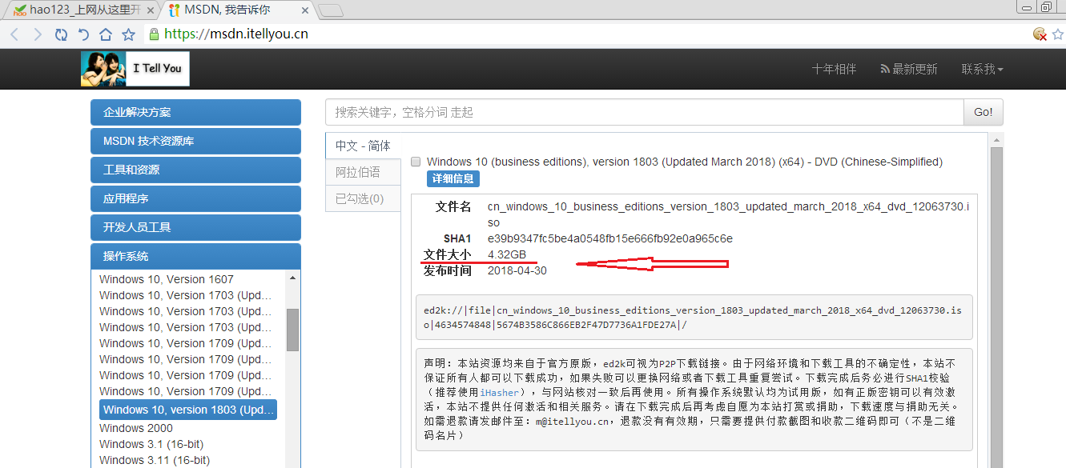Switch to the 阿拉伯语 language tab

pyautogui.click(x=358, y=172)
